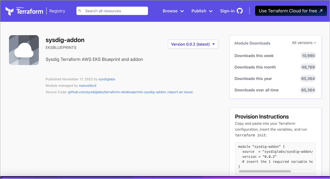Open the Version 0.0.2 (latest) dropdown
The width and height of the screenshot is (330, 179).
(193, 44)
